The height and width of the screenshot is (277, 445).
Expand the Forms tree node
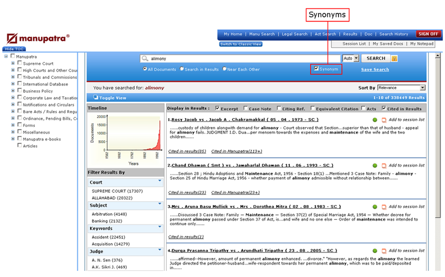coord(13,125)
